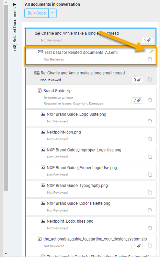Screen dimensions: 160x257
Task: Select the Brand Guide.zip document
Action: click(57, 91)
